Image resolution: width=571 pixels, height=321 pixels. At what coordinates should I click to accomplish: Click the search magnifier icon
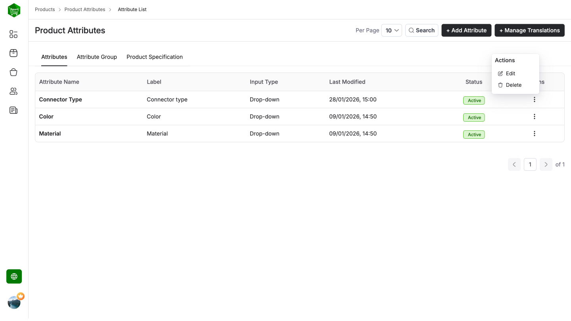(412, 30)
